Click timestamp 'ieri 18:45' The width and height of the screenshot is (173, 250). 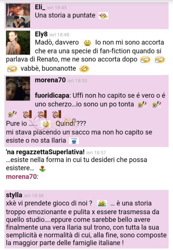pos(57,8)
